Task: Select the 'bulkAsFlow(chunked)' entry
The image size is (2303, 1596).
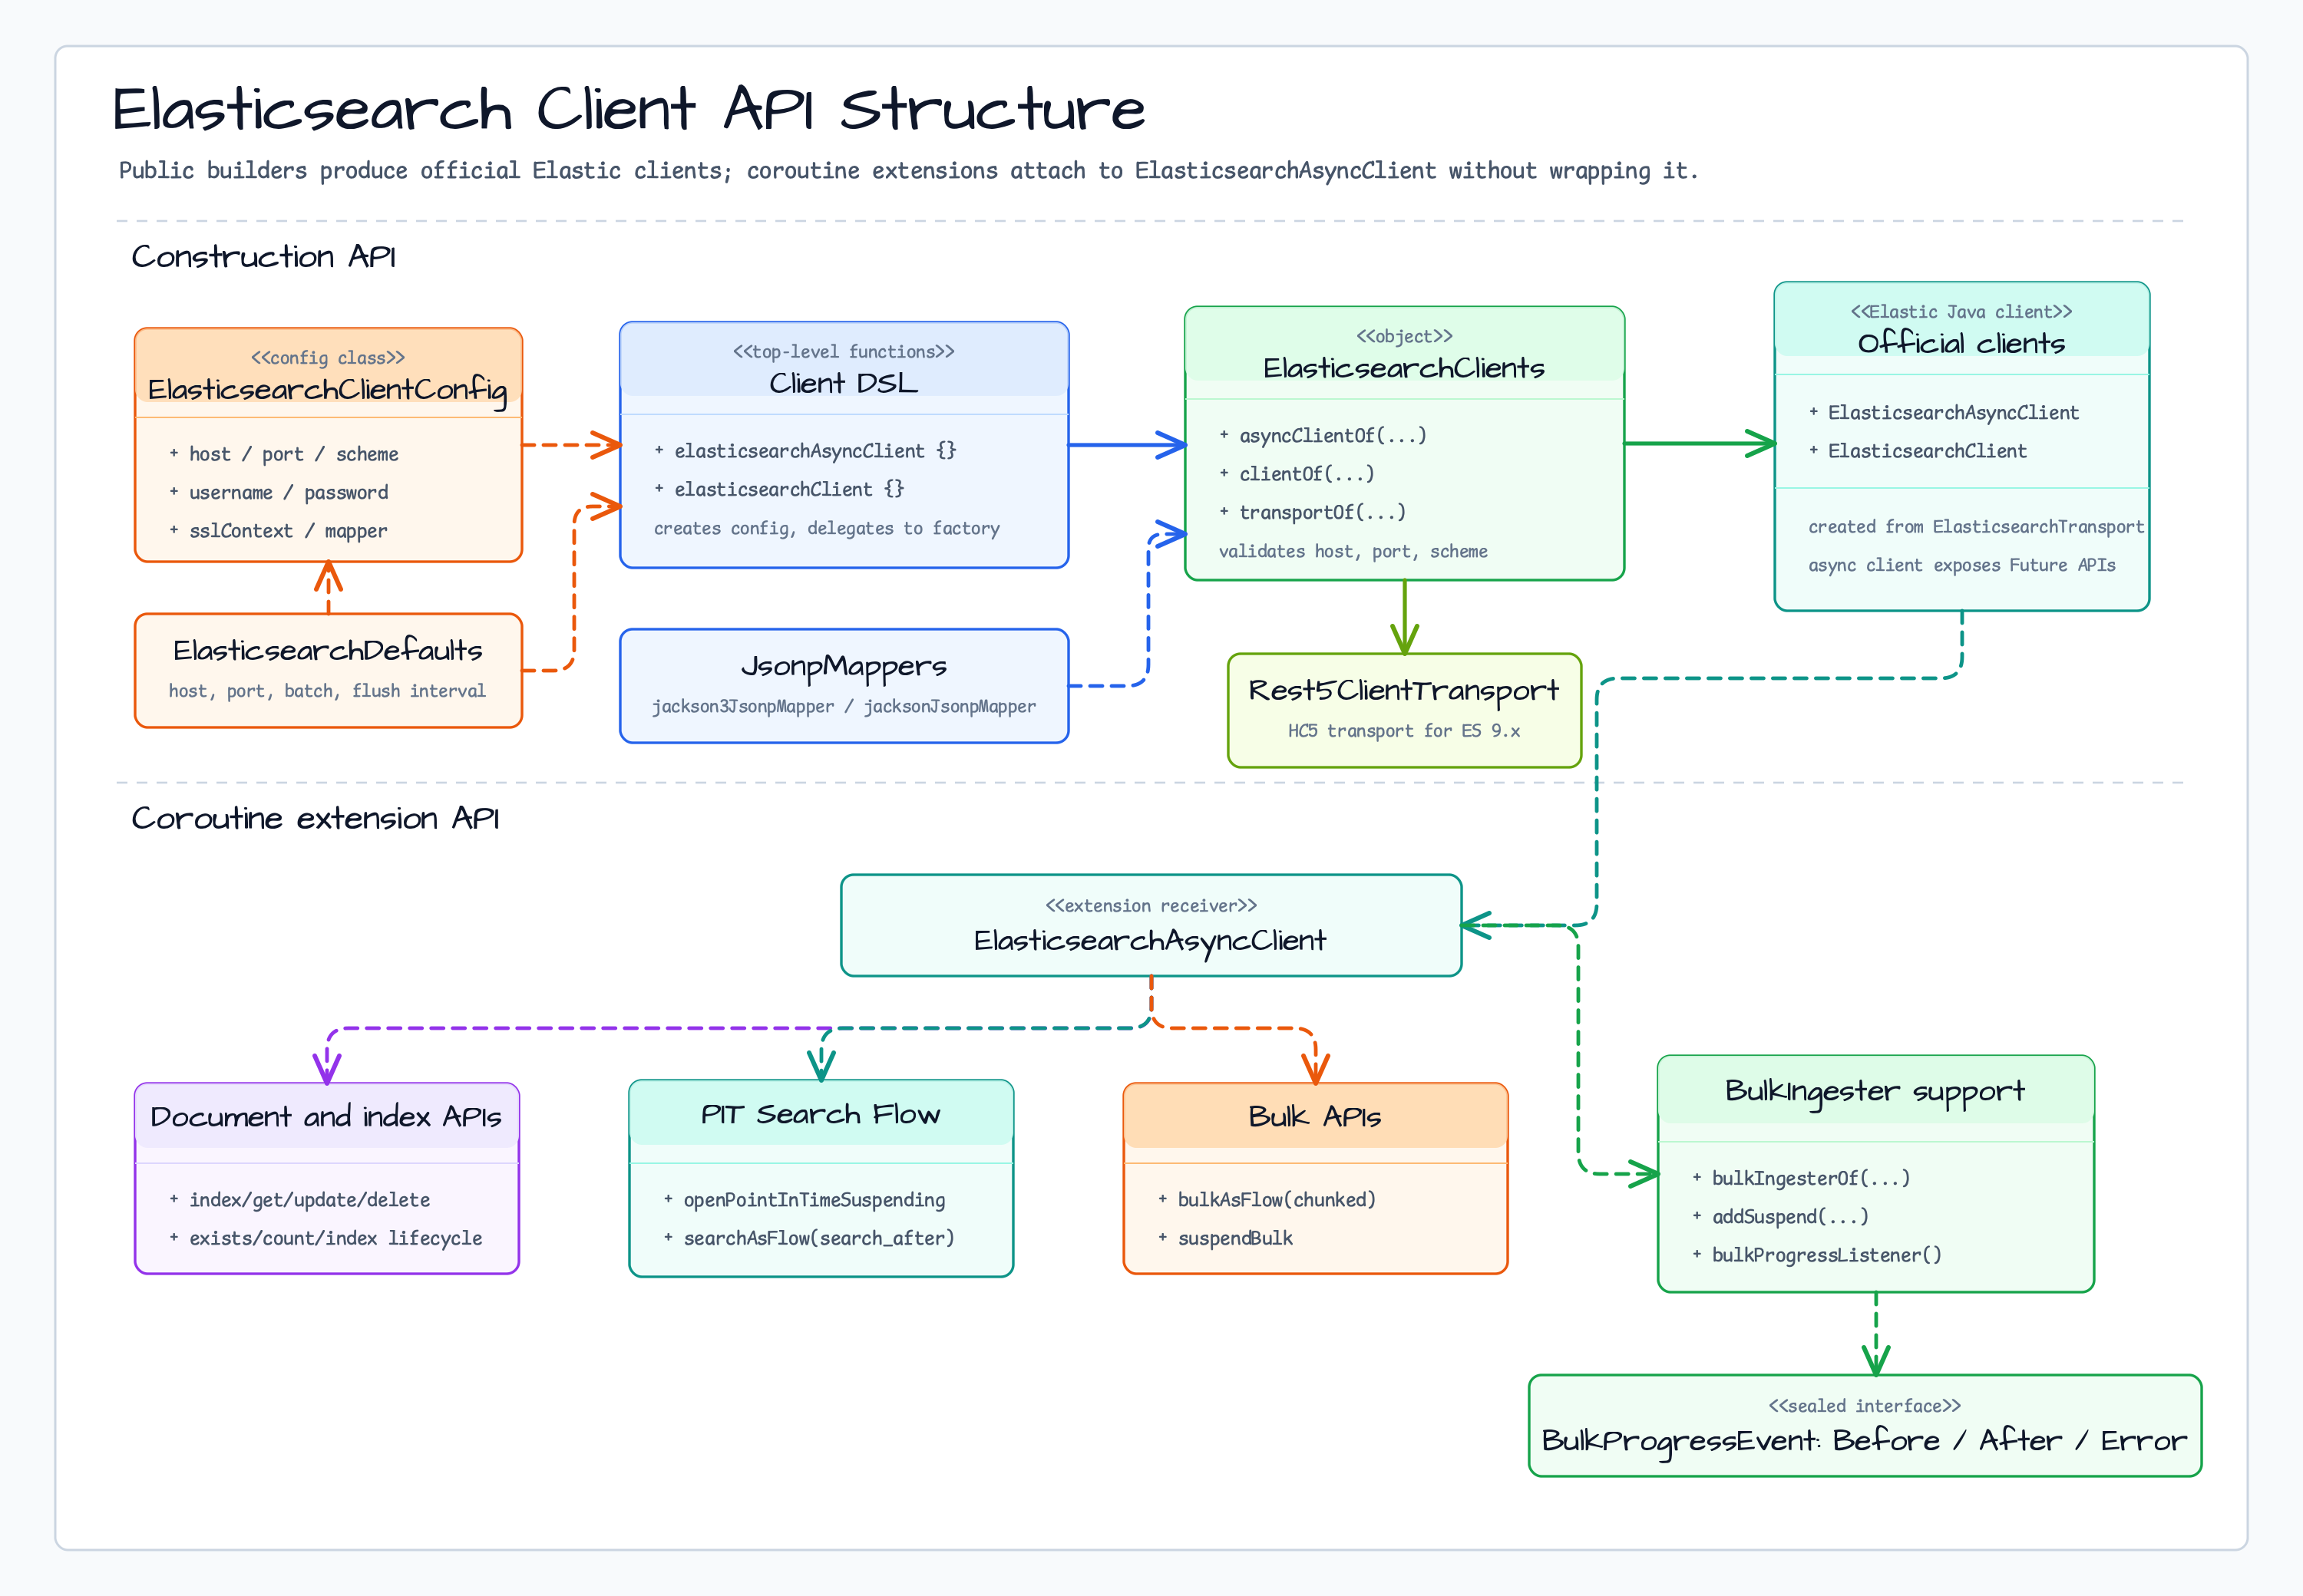Action: pos(1267,1199)
